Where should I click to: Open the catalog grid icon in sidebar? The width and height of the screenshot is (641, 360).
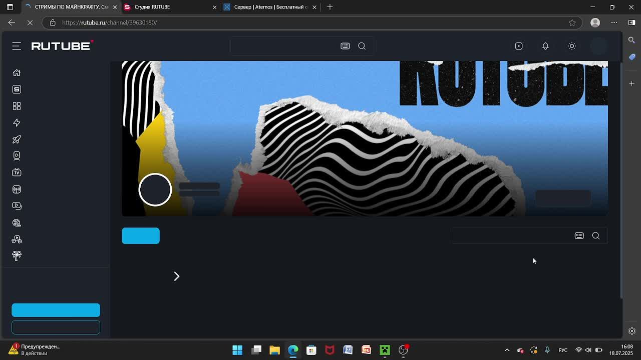pos(17,106)
